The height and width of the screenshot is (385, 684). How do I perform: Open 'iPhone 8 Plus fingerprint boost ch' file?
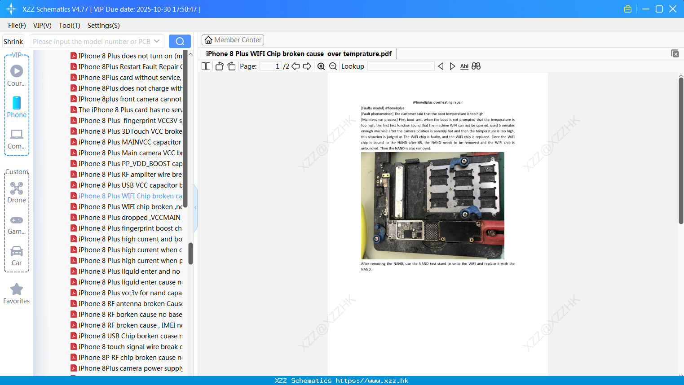[127, 228]
